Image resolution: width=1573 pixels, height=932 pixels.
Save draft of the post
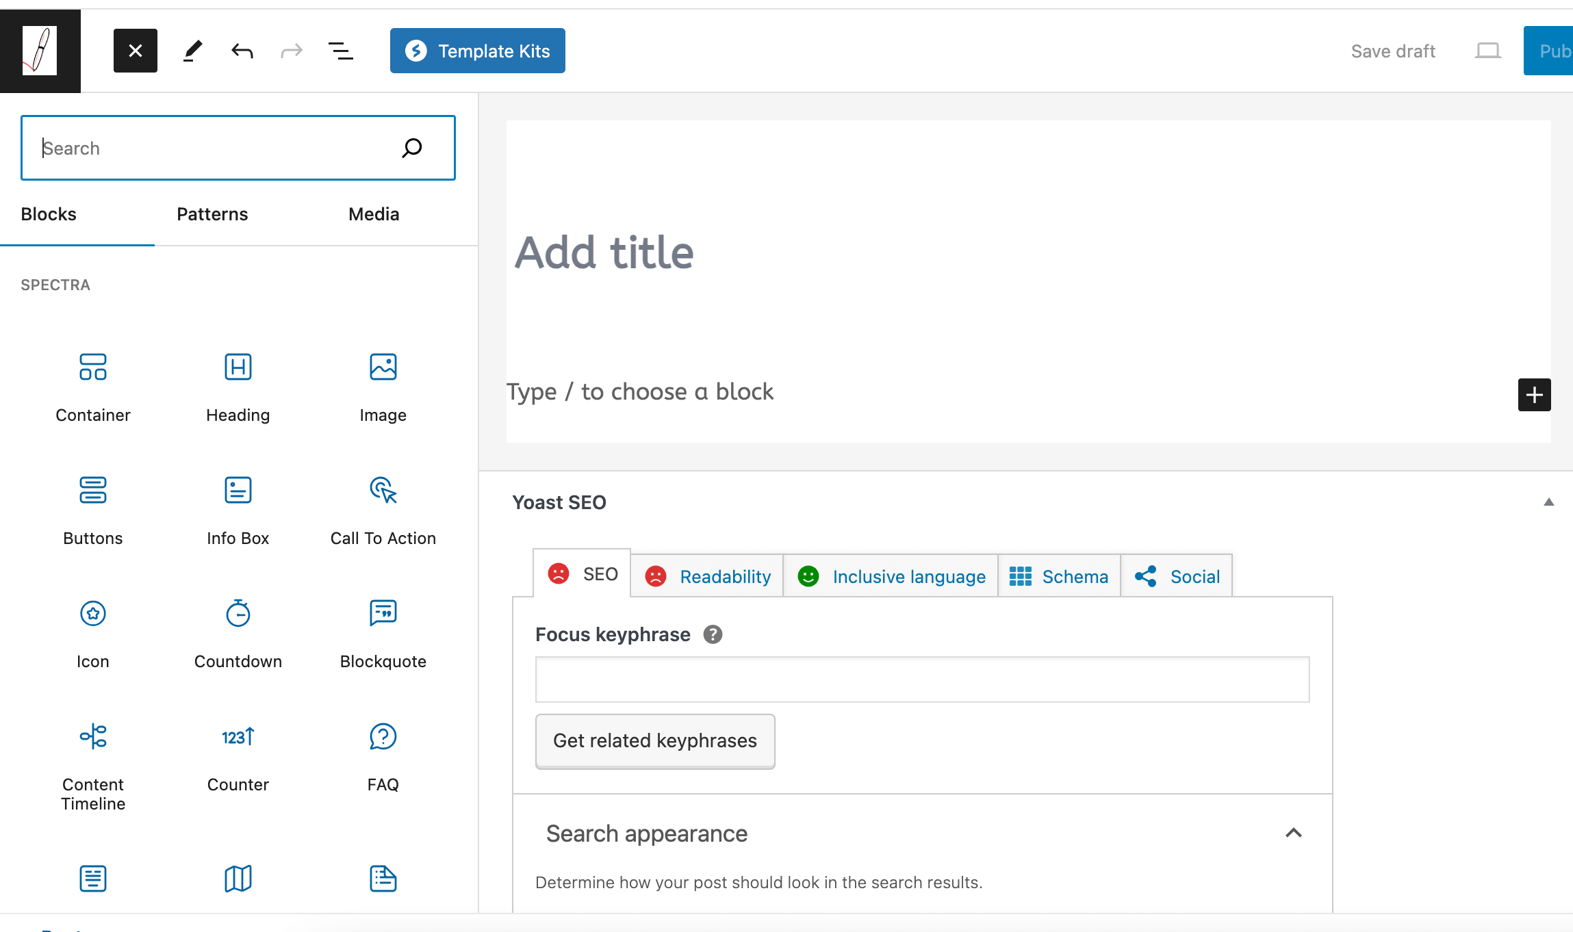click(1393, 51)
